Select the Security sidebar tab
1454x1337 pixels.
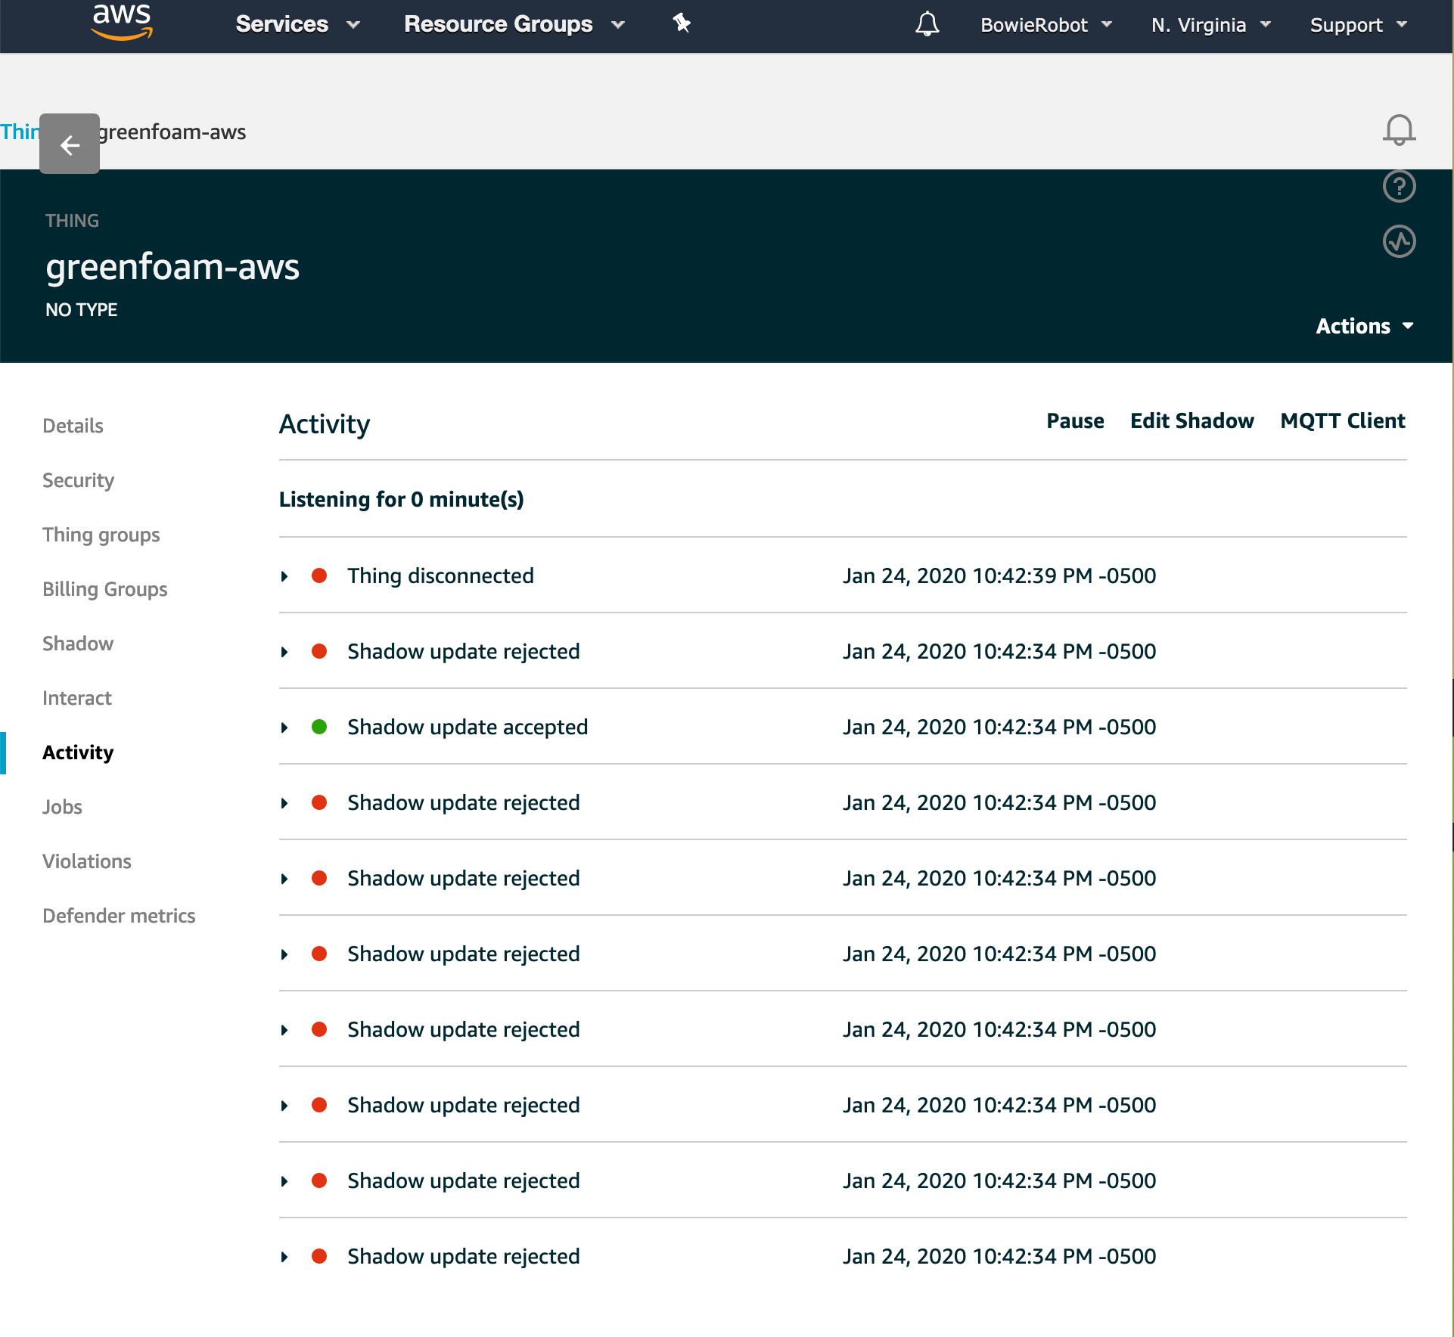coord(78,480)
